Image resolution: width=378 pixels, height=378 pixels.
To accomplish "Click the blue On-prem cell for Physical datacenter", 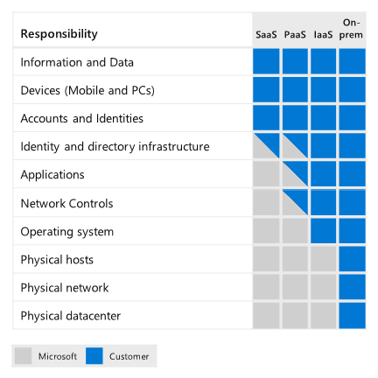I will (352, 316).
